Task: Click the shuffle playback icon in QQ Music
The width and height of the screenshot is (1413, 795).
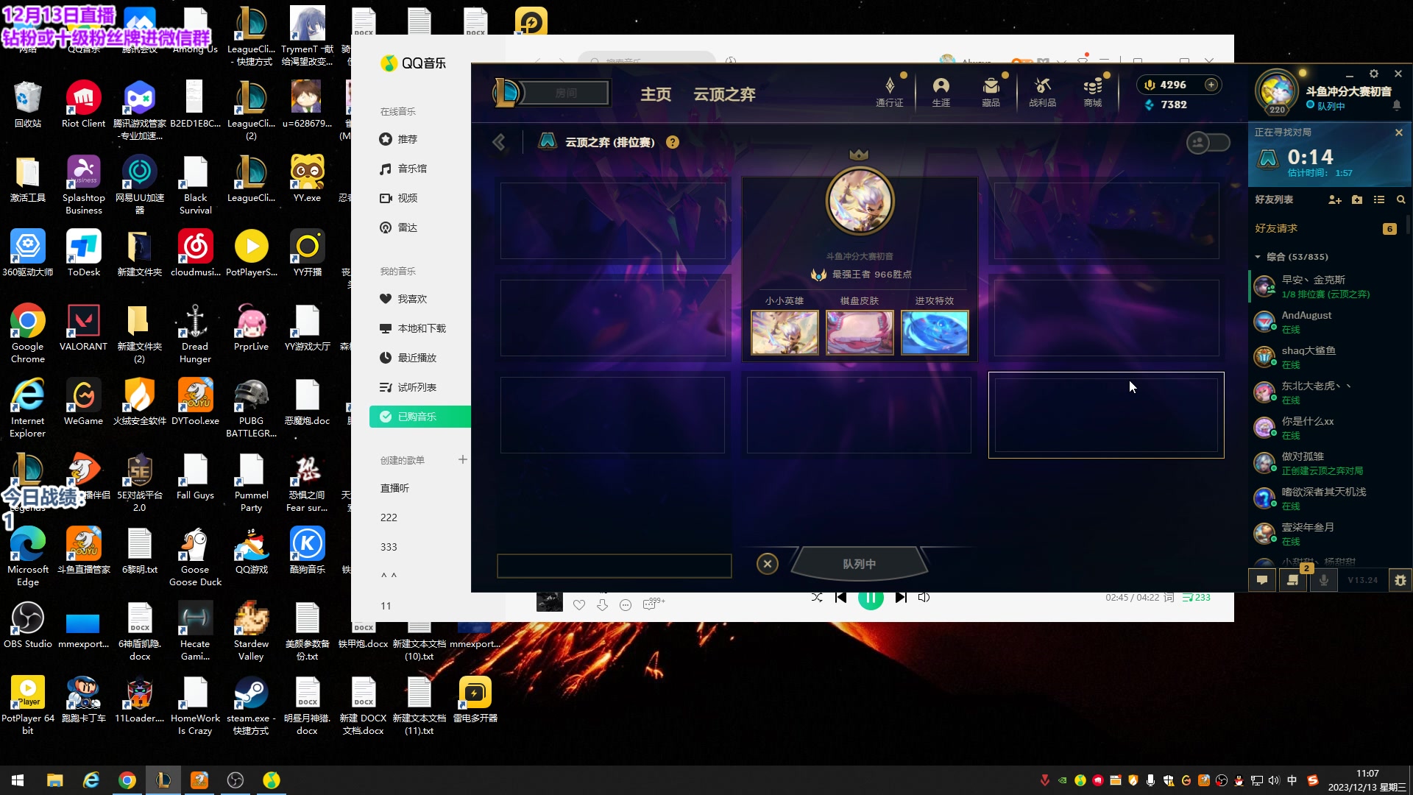Action: coord(817,597)
